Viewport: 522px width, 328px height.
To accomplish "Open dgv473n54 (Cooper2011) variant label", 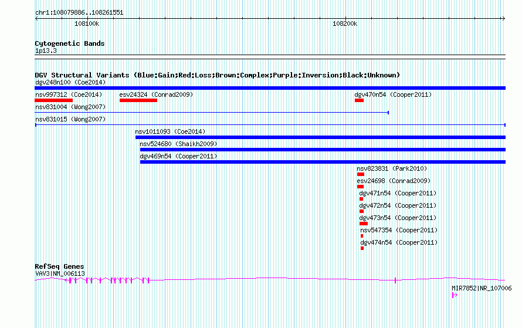I will pyautogui.click(x=398, y=218).
